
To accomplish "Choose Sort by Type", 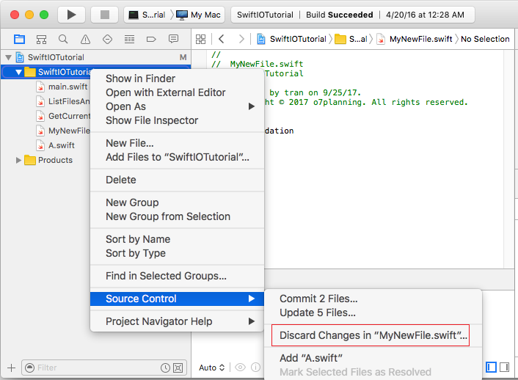I will coord(177,253).
